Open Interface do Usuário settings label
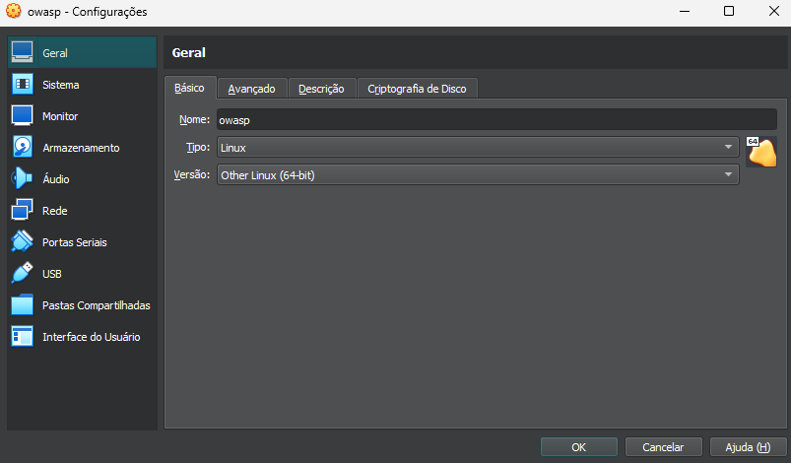This screenshot has width=791, height=463. (92, 337)
